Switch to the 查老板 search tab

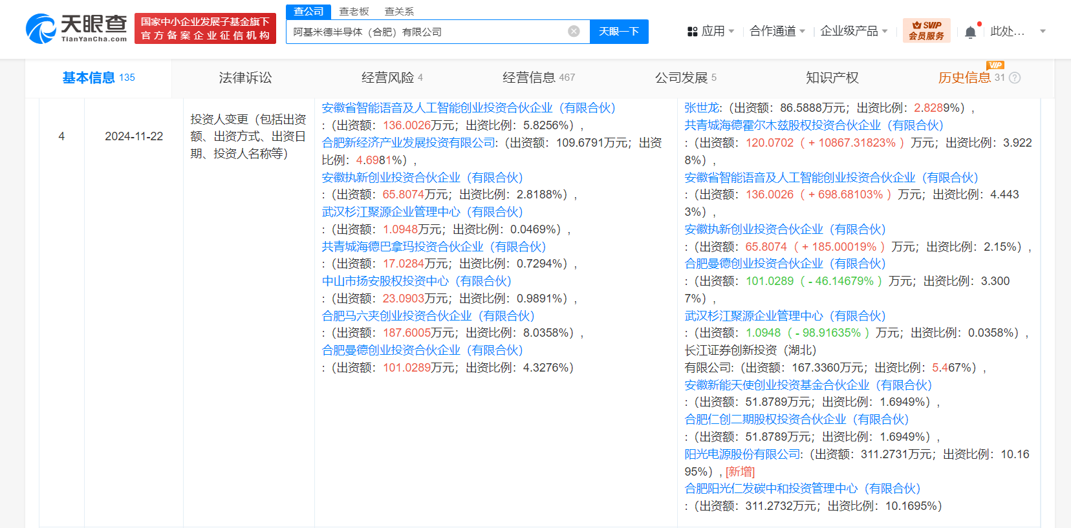354,12
